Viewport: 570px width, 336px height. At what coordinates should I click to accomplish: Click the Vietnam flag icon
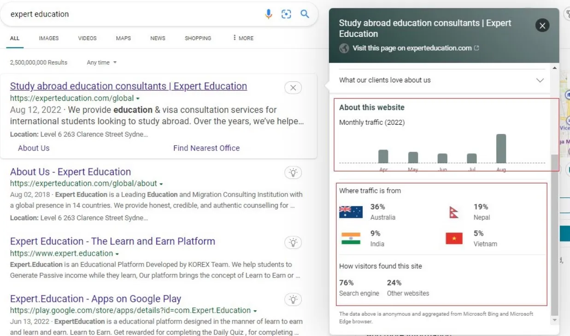[x=454, y=238]
